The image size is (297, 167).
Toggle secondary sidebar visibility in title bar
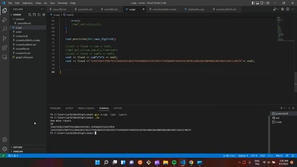click(262, 3)
